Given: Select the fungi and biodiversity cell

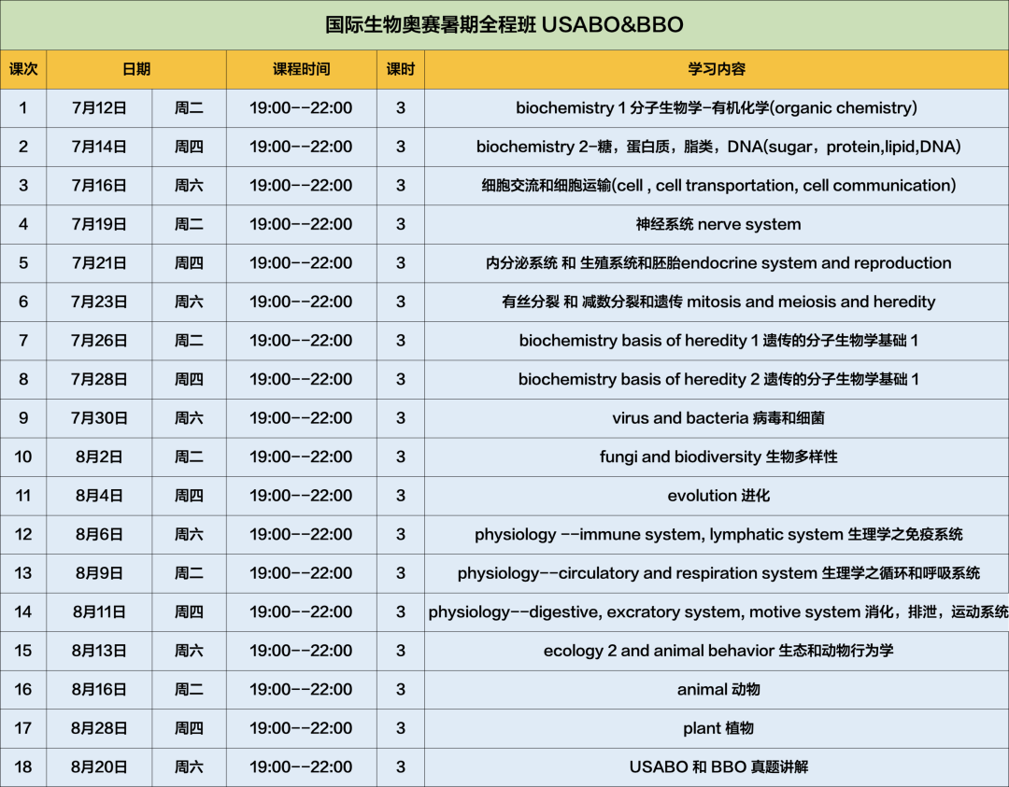Looking at the screenshot, I should point(717,457).
